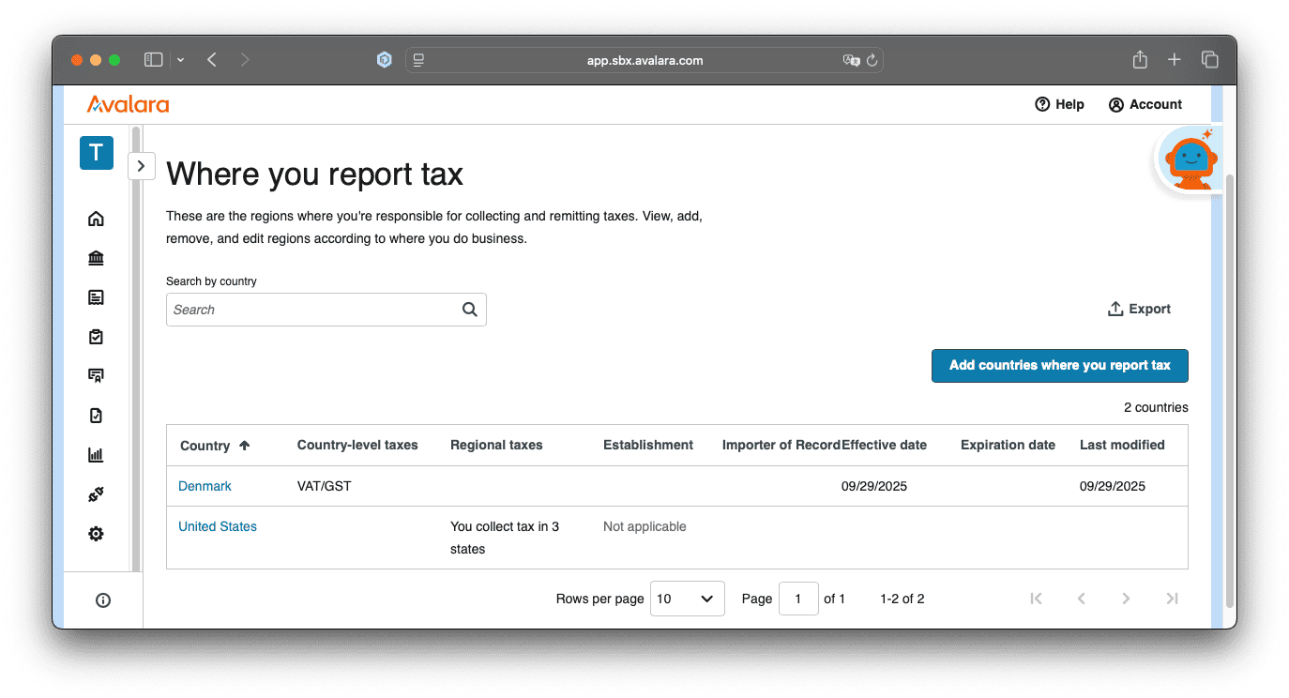Click the plug integrations sidebar icon

[x=96, y=494]
